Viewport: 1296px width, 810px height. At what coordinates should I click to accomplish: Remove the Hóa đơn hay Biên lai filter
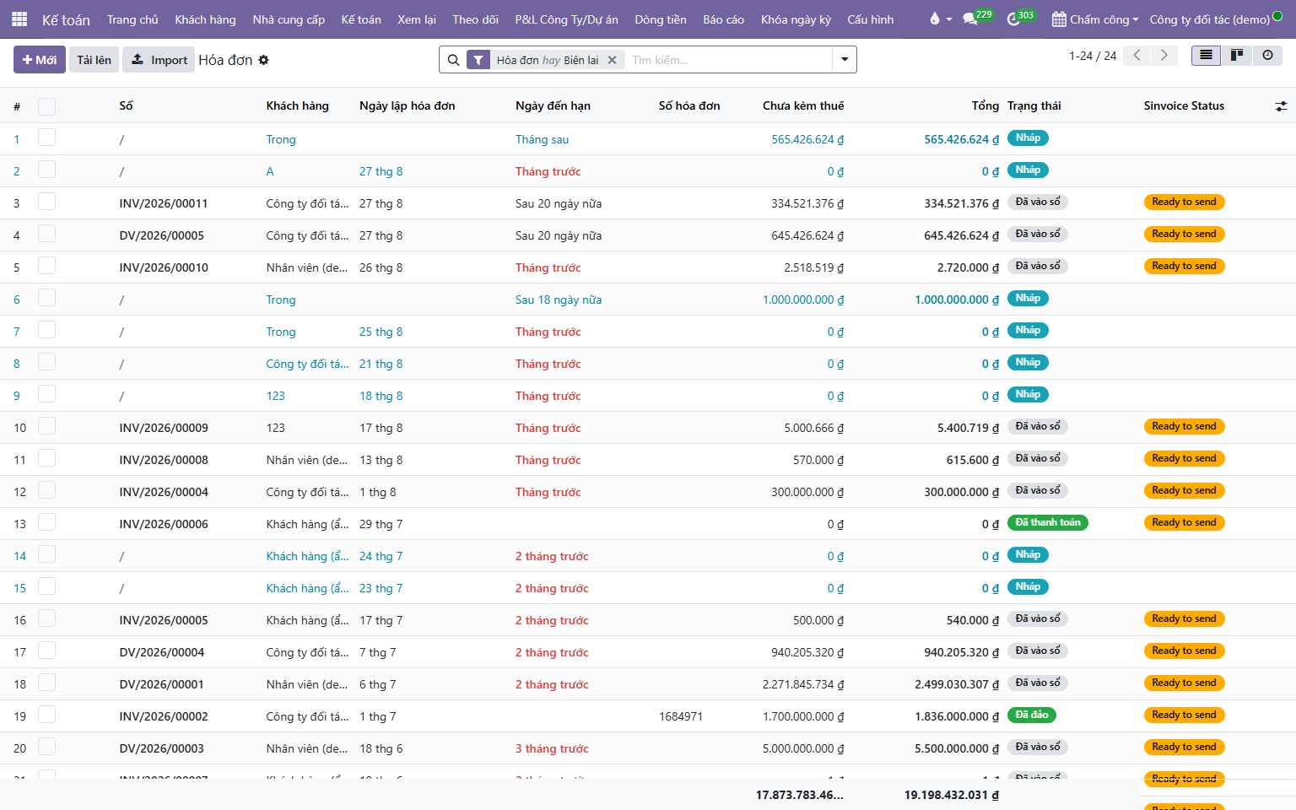click(612, 60)
